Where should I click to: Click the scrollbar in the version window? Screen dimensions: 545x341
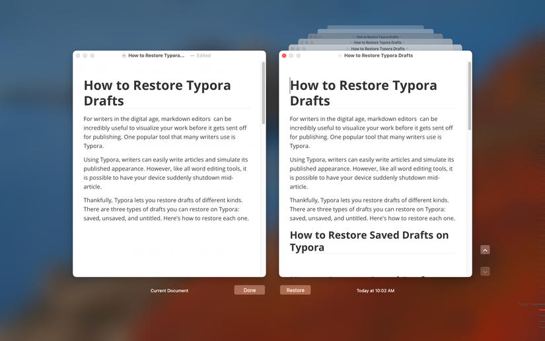[470, 96]
